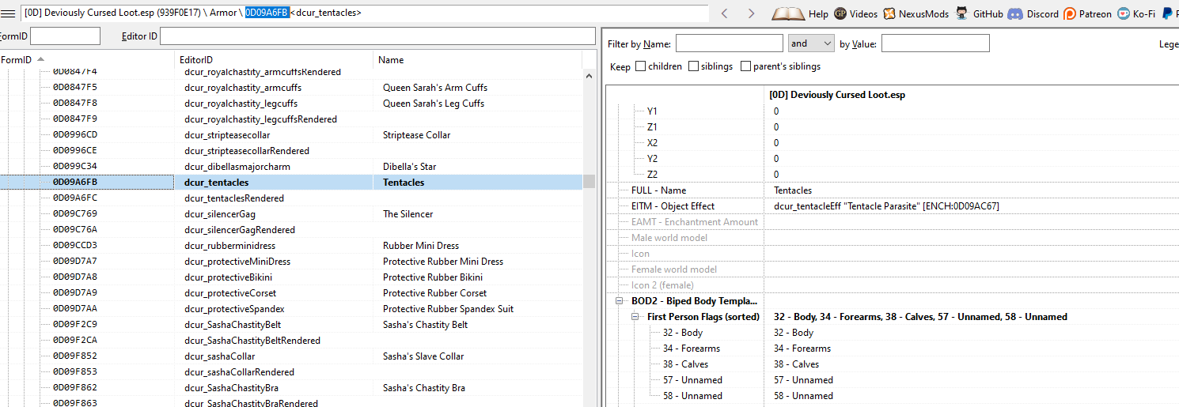Select Sasha's Chastity Bra record

click(x=291, y=388)
